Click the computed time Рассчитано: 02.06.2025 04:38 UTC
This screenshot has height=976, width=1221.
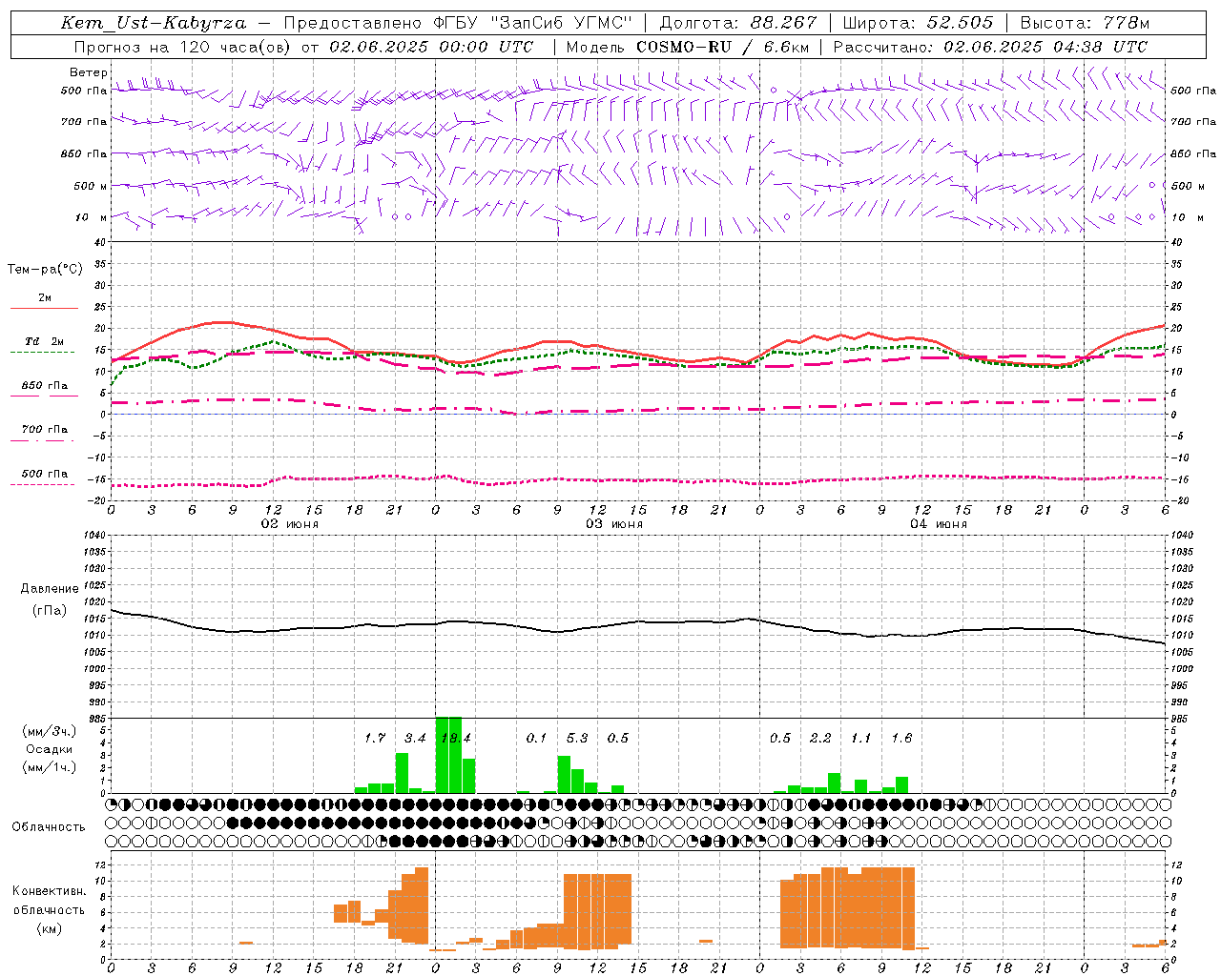[990, 47]
